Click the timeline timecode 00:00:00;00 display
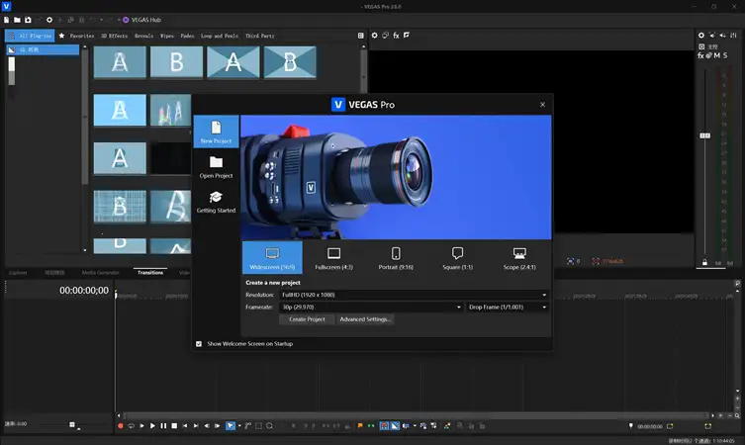Image resolution: width=745 pixels, height=445 pixels. pyautogui.click(x=84, y=290)
